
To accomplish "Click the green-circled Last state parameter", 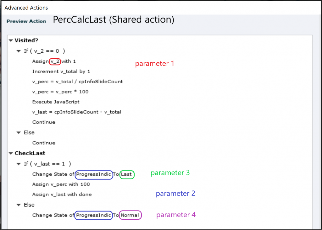I will pyautogui.click(x=127, y=174).
